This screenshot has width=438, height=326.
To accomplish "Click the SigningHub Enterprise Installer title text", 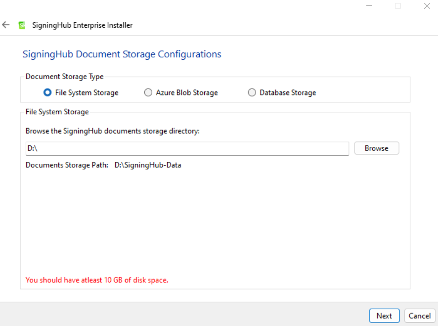I will coord(83,25).
